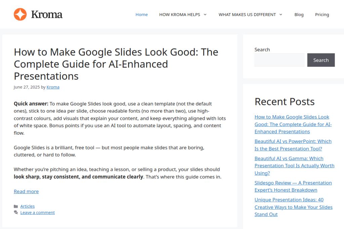The image size is (344, 229).
Task: Click the Recent Posts heading
Action: pyautogui.click(x=285, y=101)
